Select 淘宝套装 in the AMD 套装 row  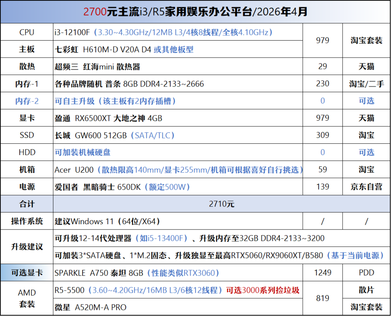[366, 307]
